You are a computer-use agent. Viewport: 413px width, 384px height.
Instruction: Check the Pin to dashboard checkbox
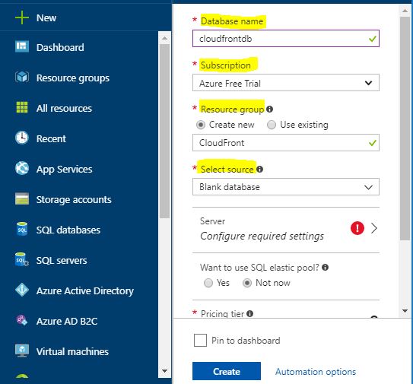pyautogui.click(x=200, y=341)
